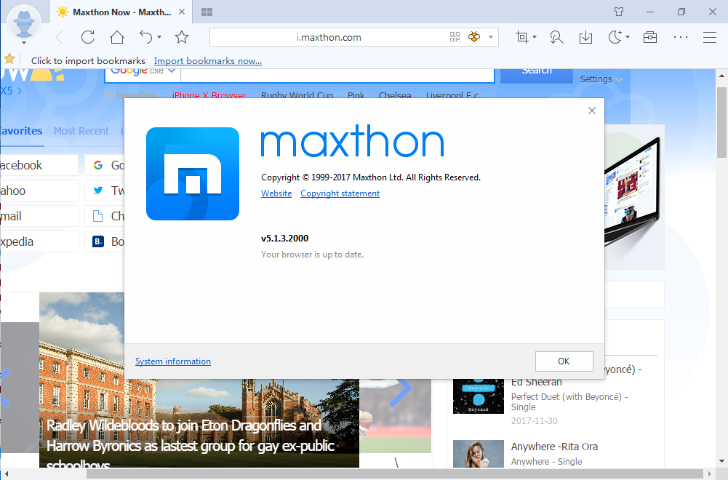The image size is (728, 480).
Task: Open the Yahoo quick link tile
Action: [x=39, y=191]
